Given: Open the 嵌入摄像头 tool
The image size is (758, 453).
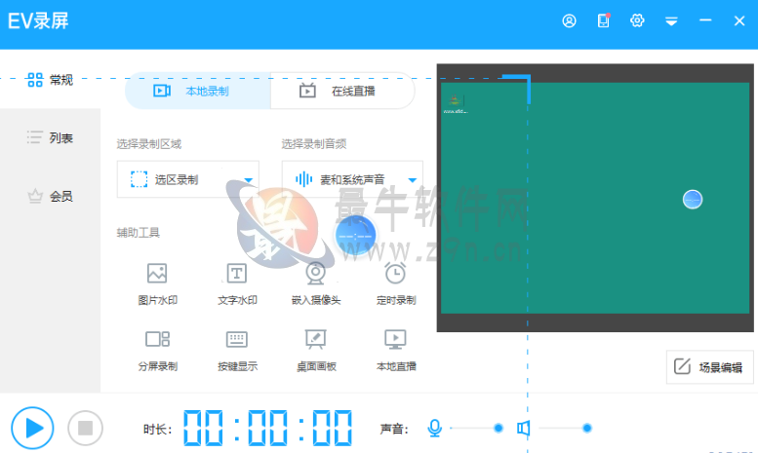Looking at the screenshot, I should [x=316, y=283].
